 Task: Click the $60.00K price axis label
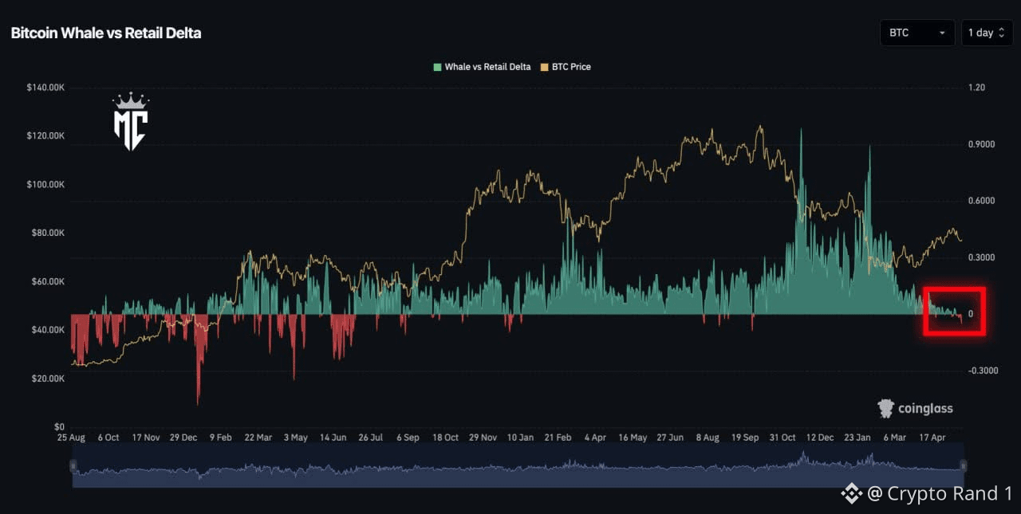tap(46, 282)
